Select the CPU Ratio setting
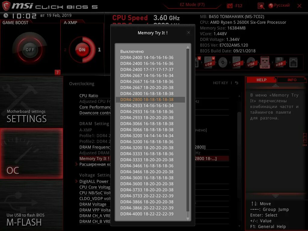The height and width of the screenshot is (231, 308). (89, 96)
